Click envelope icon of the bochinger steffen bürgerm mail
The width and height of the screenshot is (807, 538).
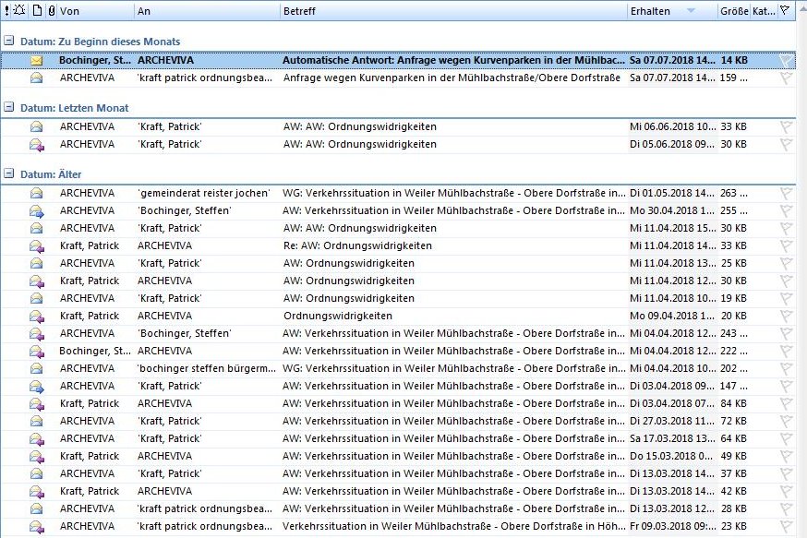coord(37,368)
